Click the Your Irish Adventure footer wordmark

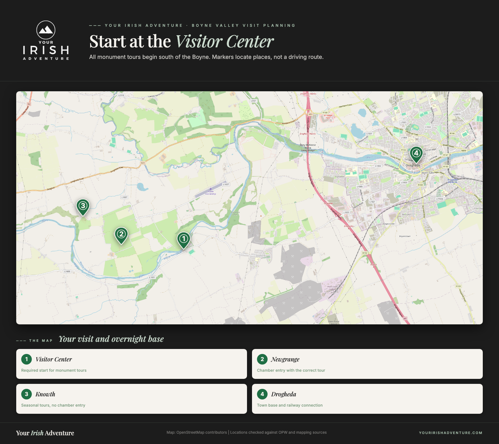(x=45, y=433)
